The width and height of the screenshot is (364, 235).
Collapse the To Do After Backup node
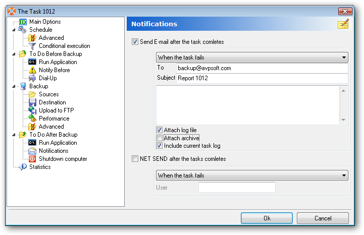[14, 135]
